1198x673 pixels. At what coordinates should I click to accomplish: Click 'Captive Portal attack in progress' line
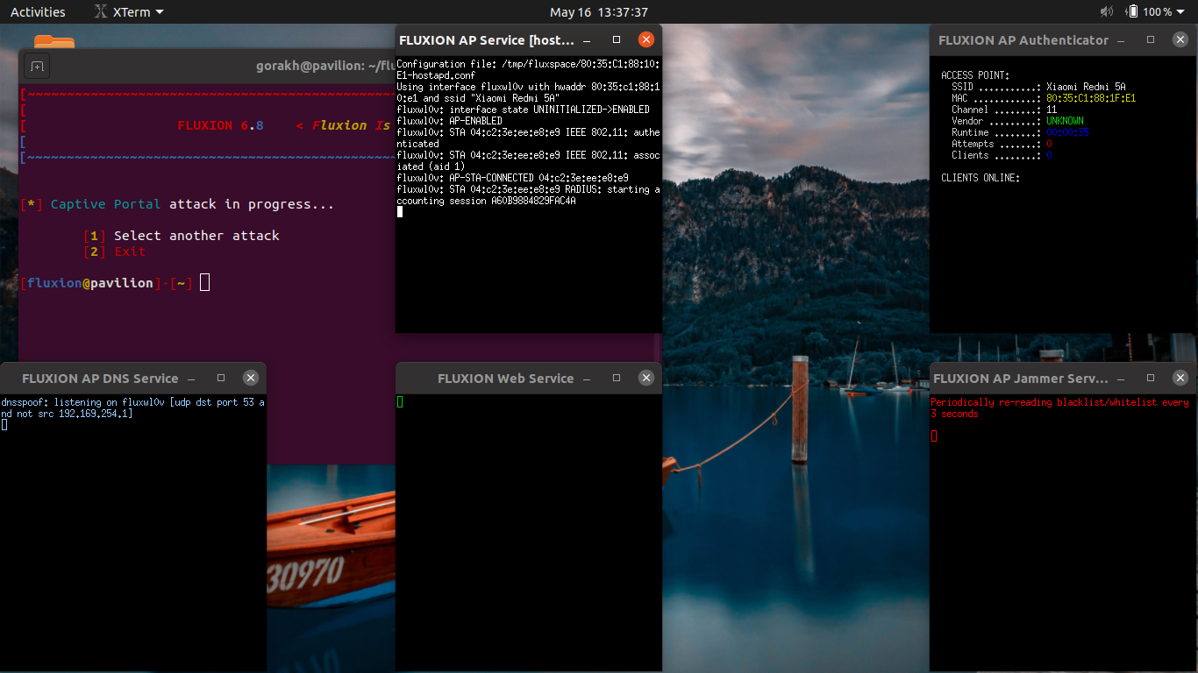point(177,204)
